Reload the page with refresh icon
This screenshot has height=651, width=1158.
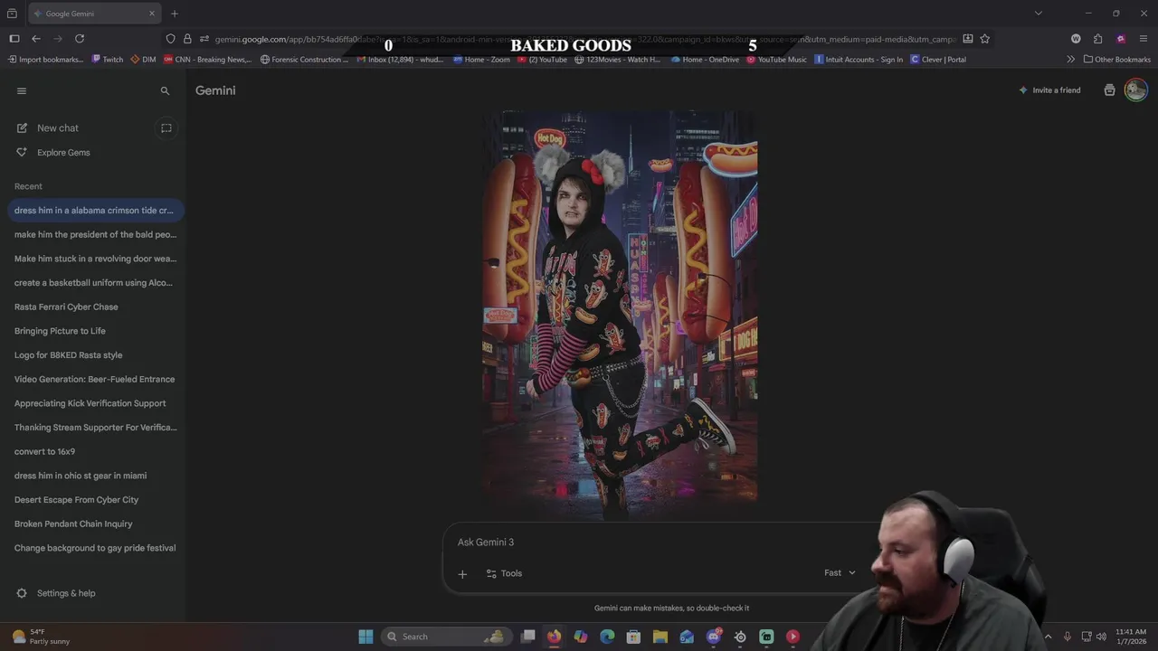pos(80,39)
